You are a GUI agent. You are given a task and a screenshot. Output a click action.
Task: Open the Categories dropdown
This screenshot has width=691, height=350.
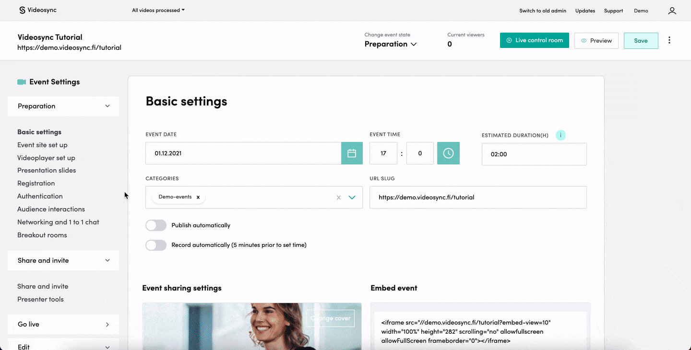pyautogui.click(x=352, y=197)
